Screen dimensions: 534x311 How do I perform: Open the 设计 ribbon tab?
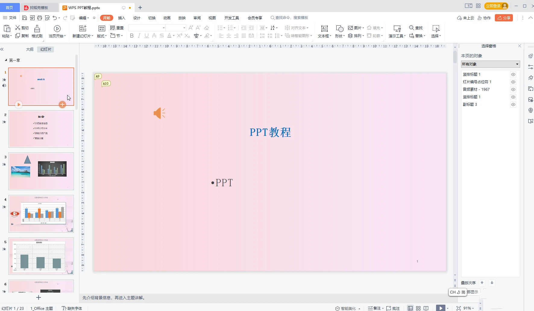pyautogui.click(x=137, y=18)
